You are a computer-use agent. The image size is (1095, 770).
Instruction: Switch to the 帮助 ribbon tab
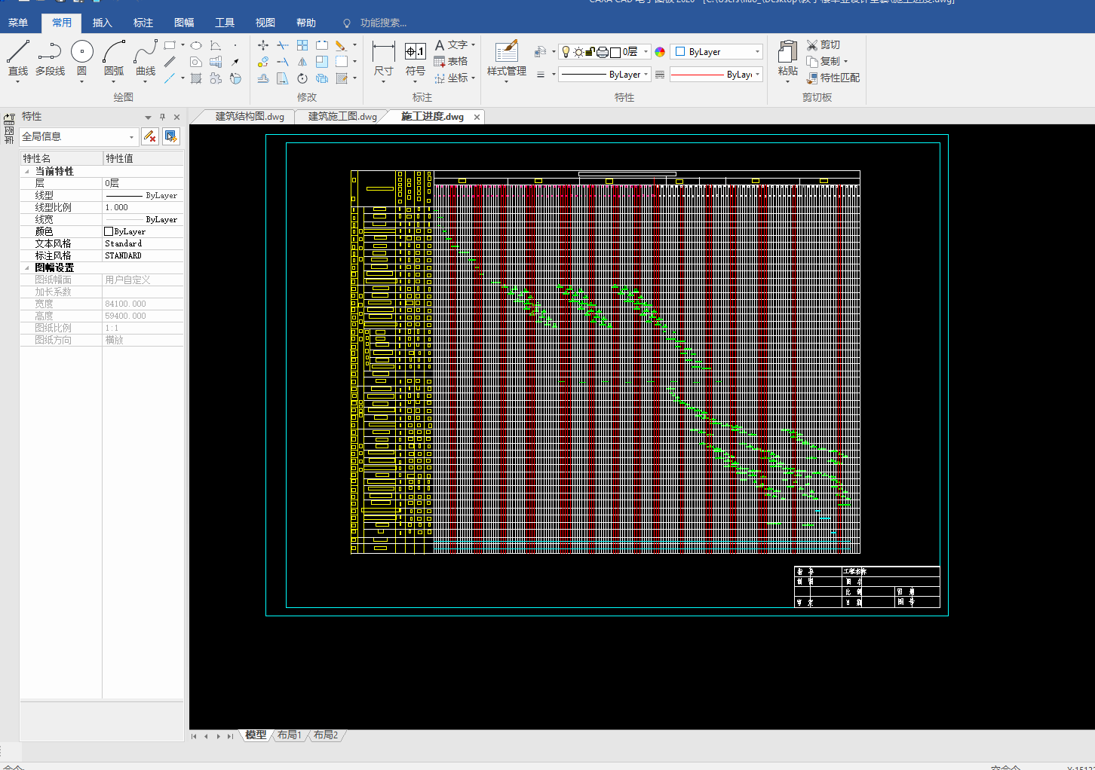[x=306, y=23]
